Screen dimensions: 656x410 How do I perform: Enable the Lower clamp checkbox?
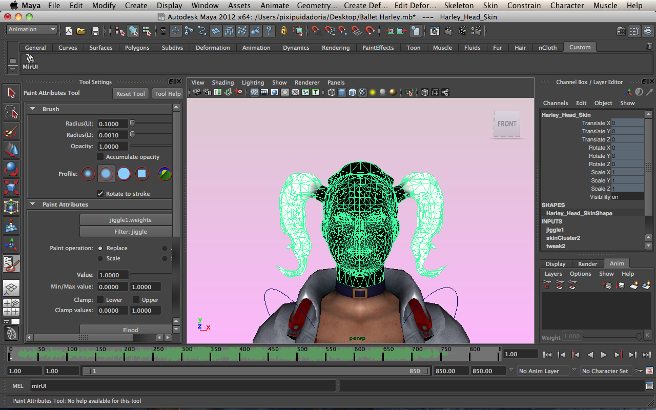pyautogui.click(x=100, y=300)
